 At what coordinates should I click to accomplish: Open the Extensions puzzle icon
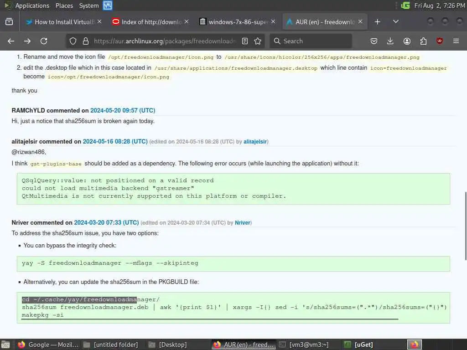423,41
